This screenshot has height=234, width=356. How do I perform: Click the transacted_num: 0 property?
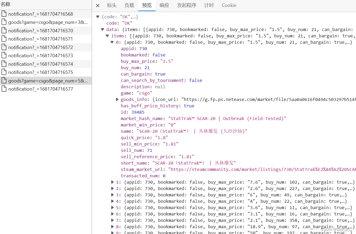point(143,176)
